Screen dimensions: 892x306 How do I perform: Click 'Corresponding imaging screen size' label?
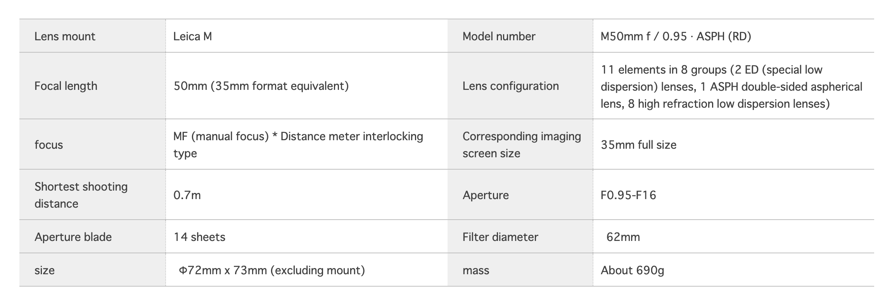tap(522, 144)
